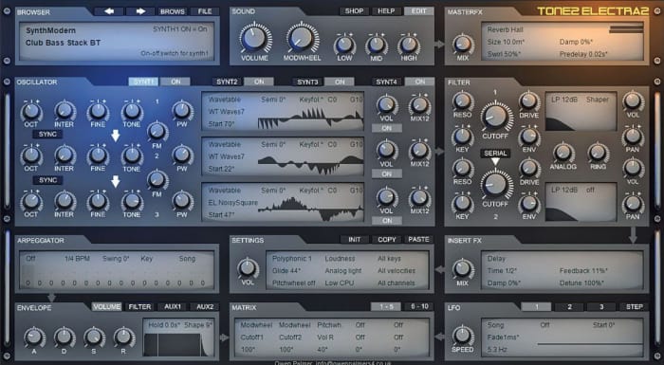Viewport: 664px width, 365px height.
Task: Adjust the VOLUME knob in Sound
Action: (254, 38)
